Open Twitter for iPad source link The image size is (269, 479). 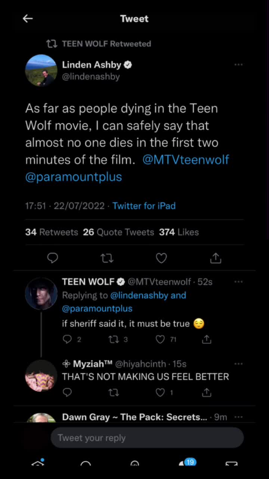click(144, 206)
